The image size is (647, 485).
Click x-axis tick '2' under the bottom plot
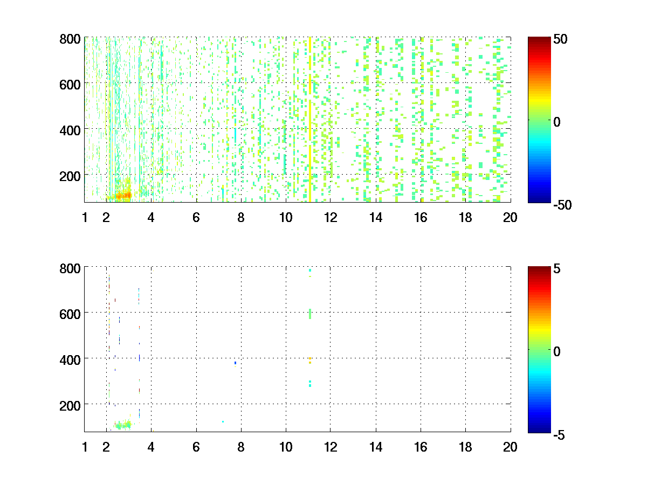(106, 447)
